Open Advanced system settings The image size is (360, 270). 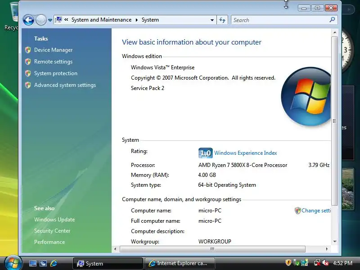click(65, 85)
